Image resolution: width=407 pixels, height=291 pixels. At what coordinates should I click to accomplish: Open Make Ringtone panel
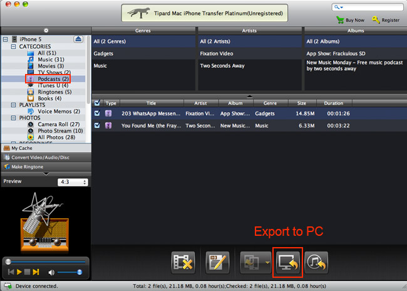(x=46, y=167)
